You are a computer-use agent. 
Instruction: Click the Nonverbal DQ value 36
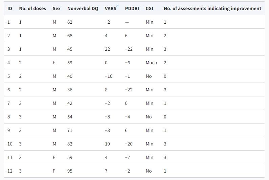pyautogui.click(x=70, y=90)
